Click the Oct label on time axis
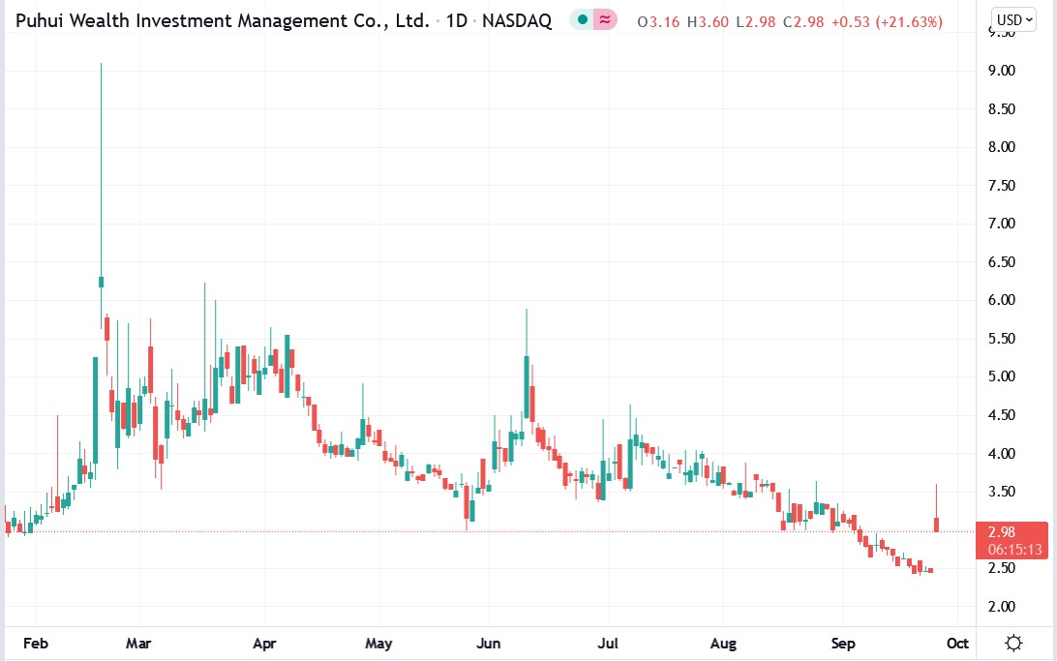Image resolution: width=1057 pixels, height=661 pixels. pos(957,644)
